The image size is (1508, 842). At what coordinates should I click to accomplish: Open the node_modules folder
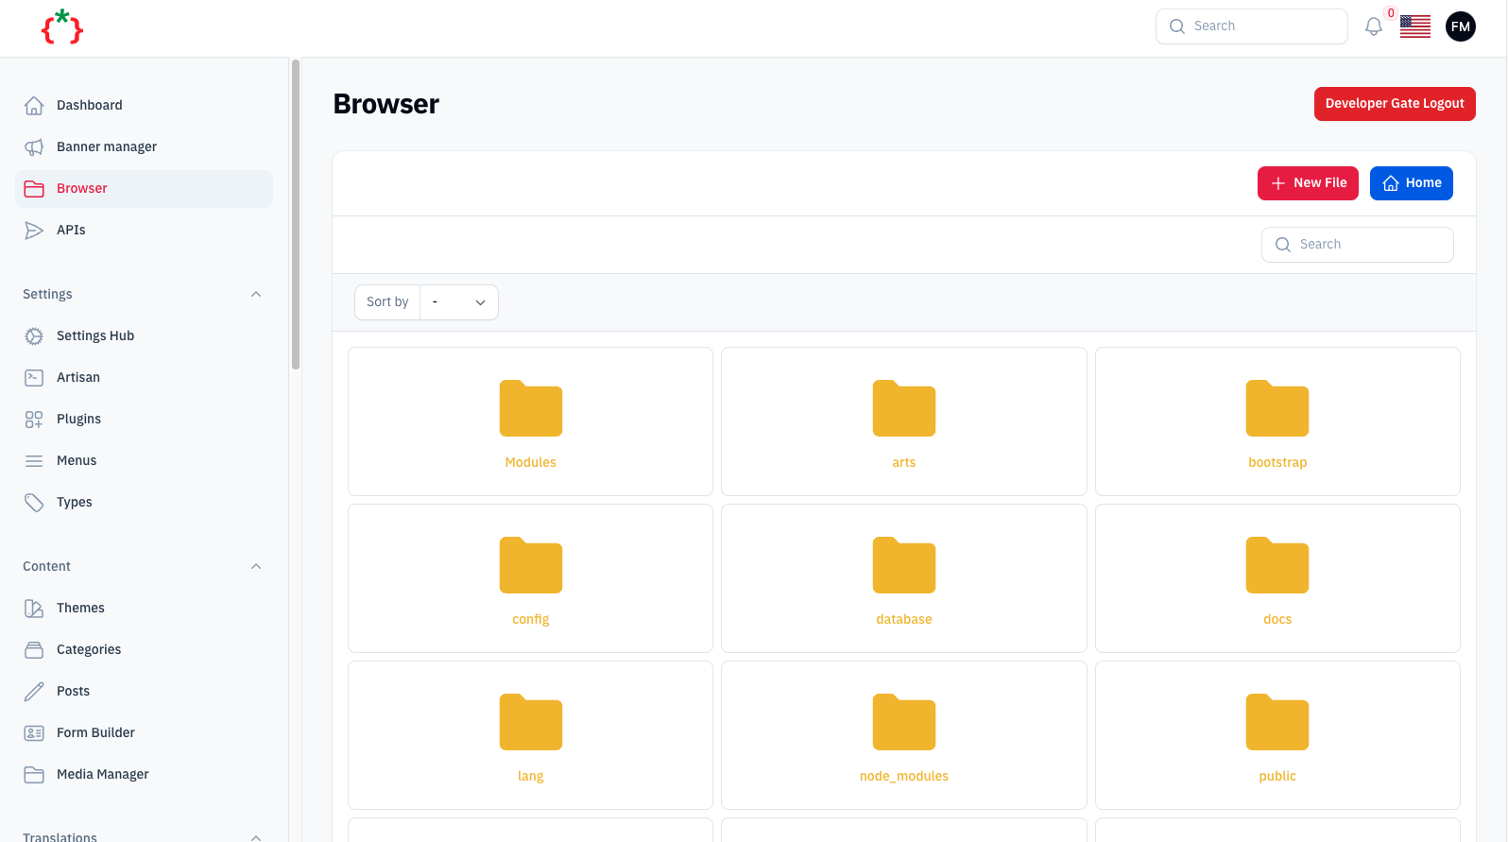coord(903,735)
